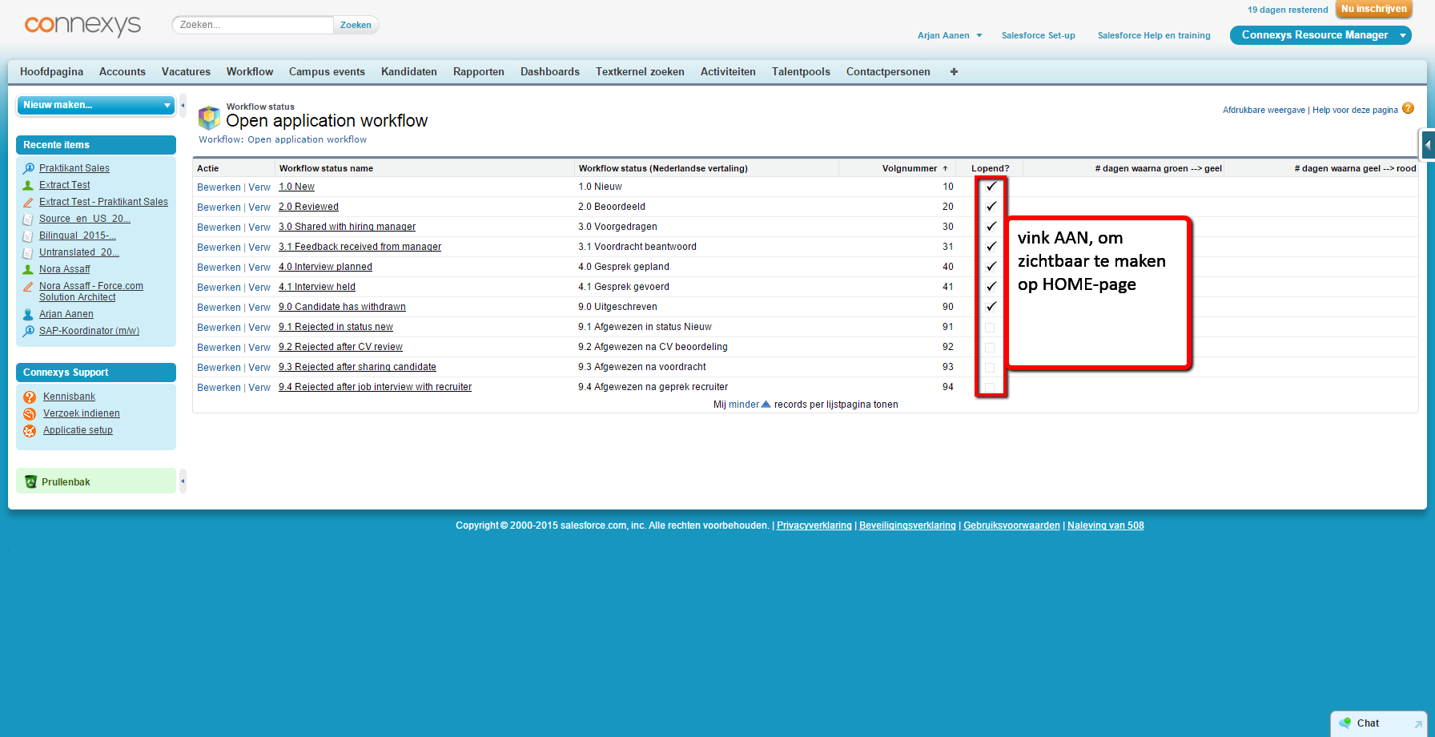Image resolution: width=1435 pixels, height=737 pixels.
Task: Sort by Workflow status name column header
Action: (x=326, y=168)
